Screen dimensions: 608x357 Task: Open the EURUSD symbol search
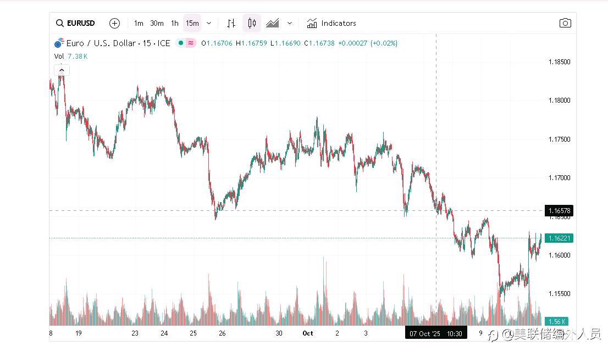(x=76, y=23)
